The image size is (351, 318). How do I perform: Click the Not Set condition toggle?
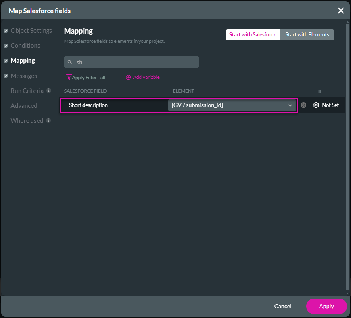click(330, 105)
